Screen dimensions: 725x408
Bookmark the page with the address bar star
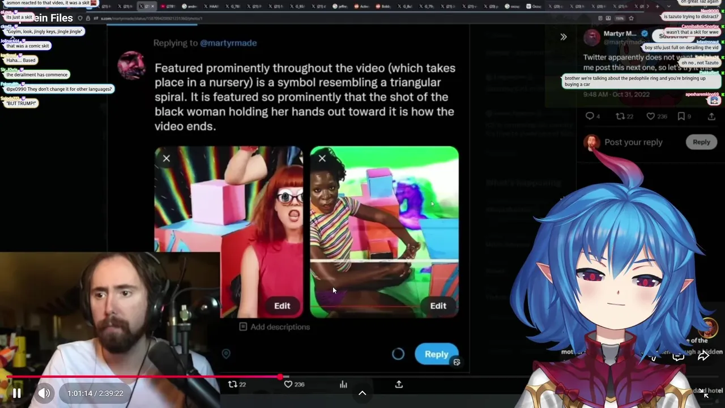point(631,18)
